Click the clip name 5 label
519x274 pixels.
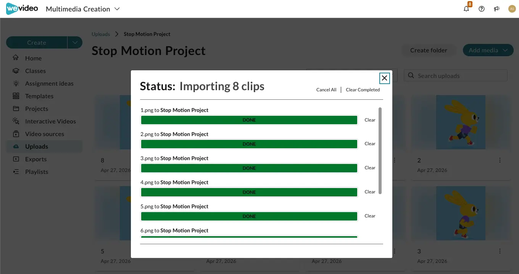click(x=102, y=251)
